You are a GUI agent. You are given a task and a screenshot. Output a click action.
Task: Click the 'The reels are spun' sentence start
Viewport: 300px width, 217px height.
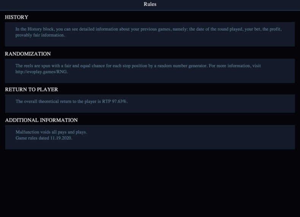[x=33, y=66]
